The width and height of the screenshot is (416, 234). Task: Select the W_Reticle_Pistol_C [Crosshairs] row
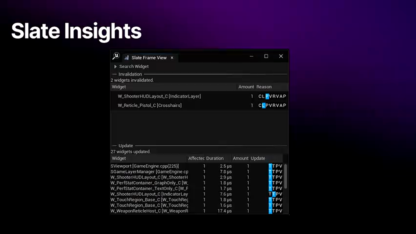click(149, 105)
